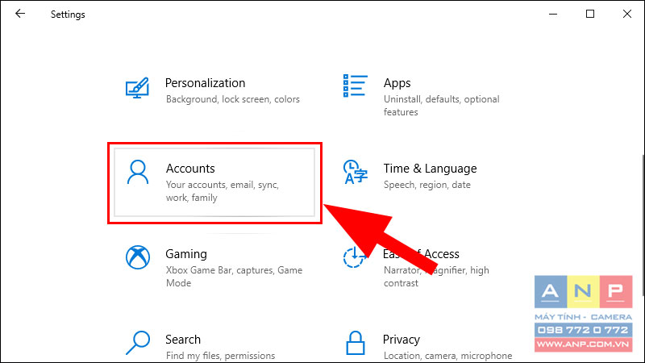The image size is (645, 363).
Task: Click the Gaming Xbox logo icon
Action: point(138,257)
